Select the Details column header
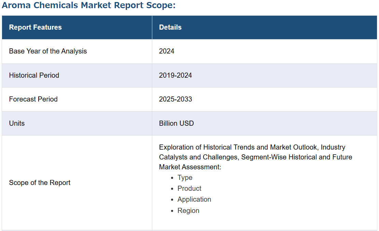This screenshot has height=231, width=379. pos(170,27)
